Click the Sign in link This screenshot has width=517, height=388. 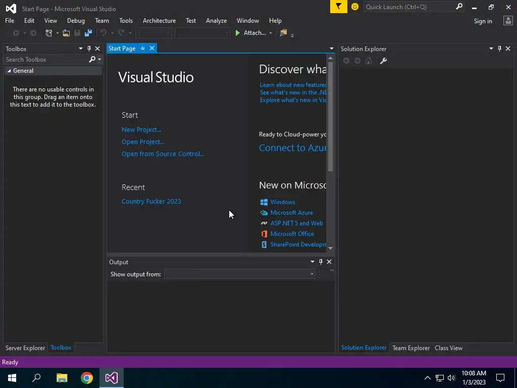(483, 21)
